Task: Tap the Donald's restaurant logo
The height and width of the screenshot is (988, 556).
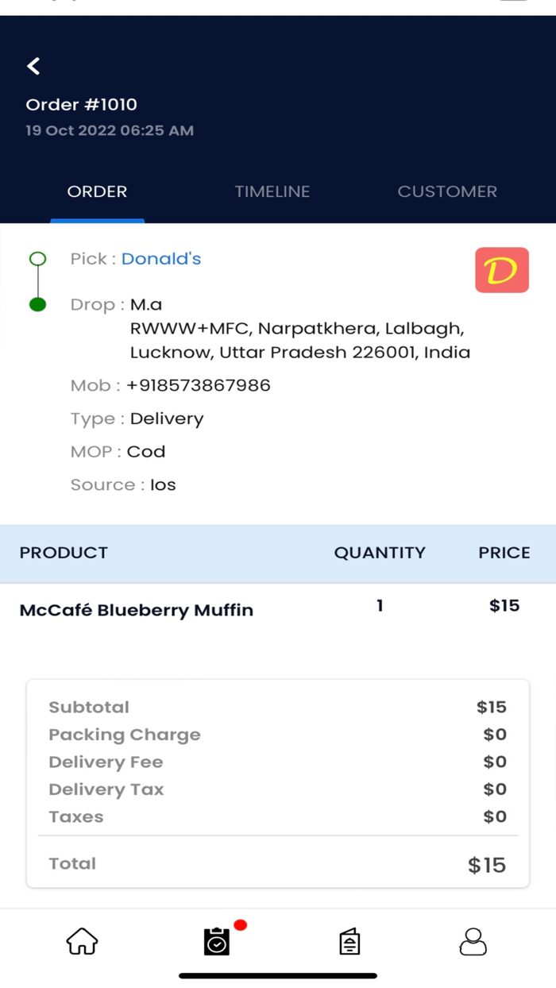Action: click(502, 270)
